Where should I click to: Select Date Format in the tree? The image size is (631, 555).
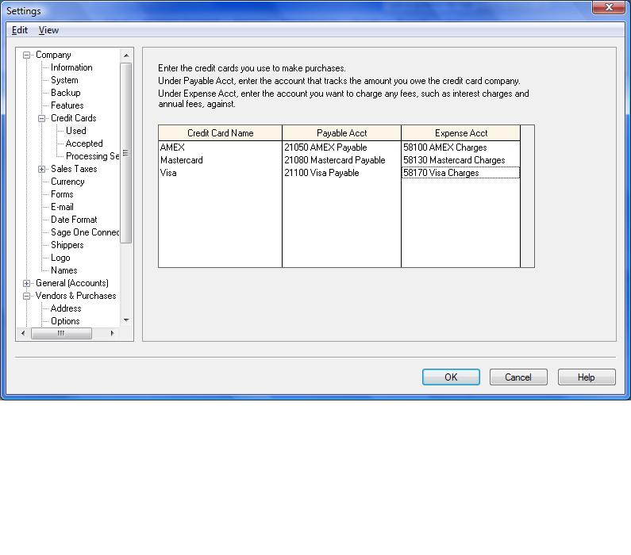(74, 220)
